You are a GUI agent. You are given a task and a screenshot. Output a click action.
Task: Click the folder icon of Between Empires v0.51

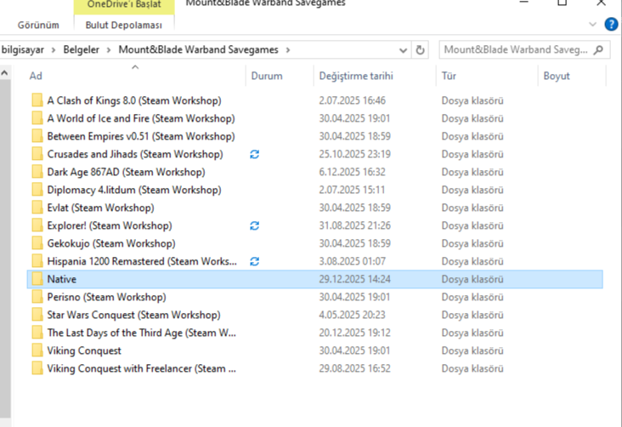click(37, 136)
